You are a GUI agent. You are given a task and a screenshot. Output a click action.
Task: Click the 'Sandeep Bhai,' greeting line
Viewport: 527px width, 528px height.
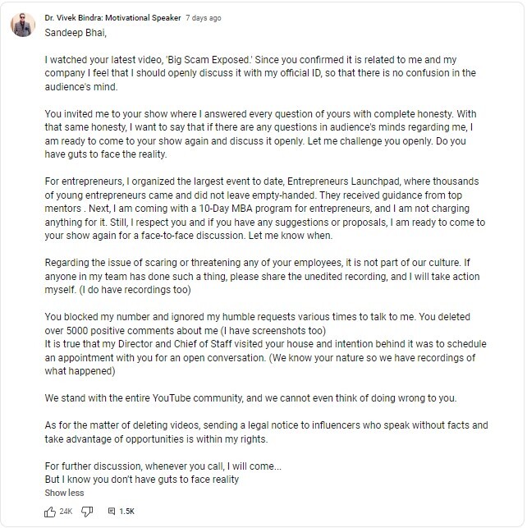tap(76, 33)
